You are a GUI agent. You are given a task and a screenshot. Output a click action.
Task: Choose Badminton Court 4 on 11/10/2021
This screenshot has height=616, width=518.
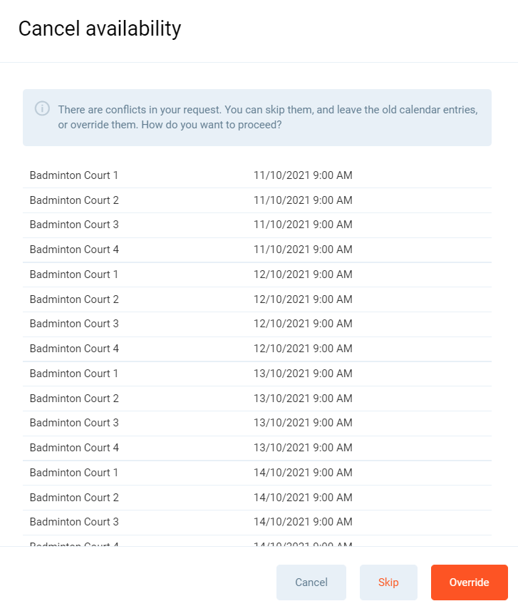point(74,250)
